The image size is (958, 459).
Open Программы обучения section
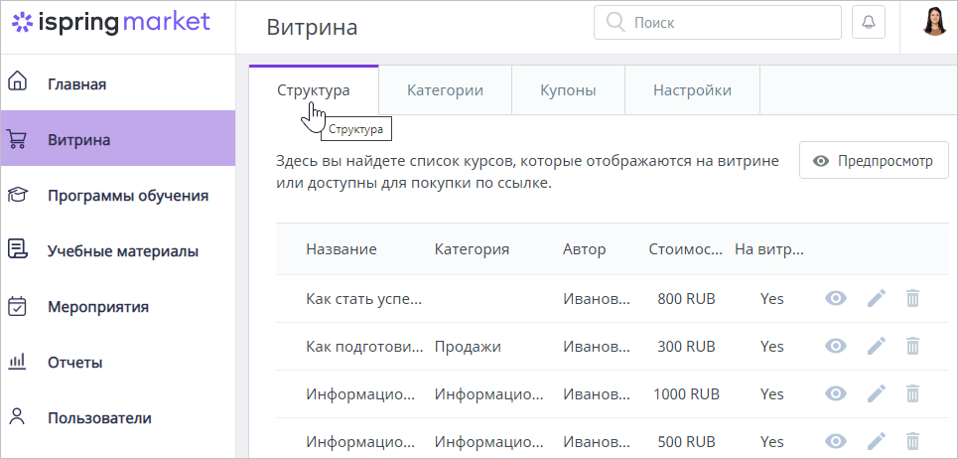[x=128, y=196]
